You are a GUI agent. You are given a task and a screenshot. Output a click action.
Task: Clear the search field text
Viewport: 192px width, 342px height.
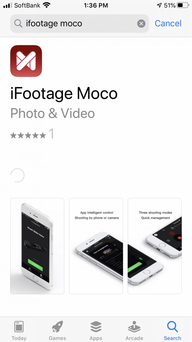pyautogui.click(x=141, y=24)
